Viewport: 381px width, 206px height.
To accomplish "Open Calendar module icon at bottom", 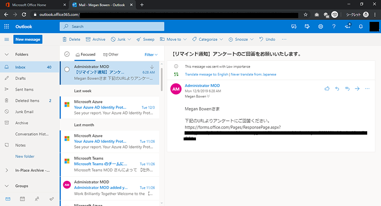I will [22, 199].
